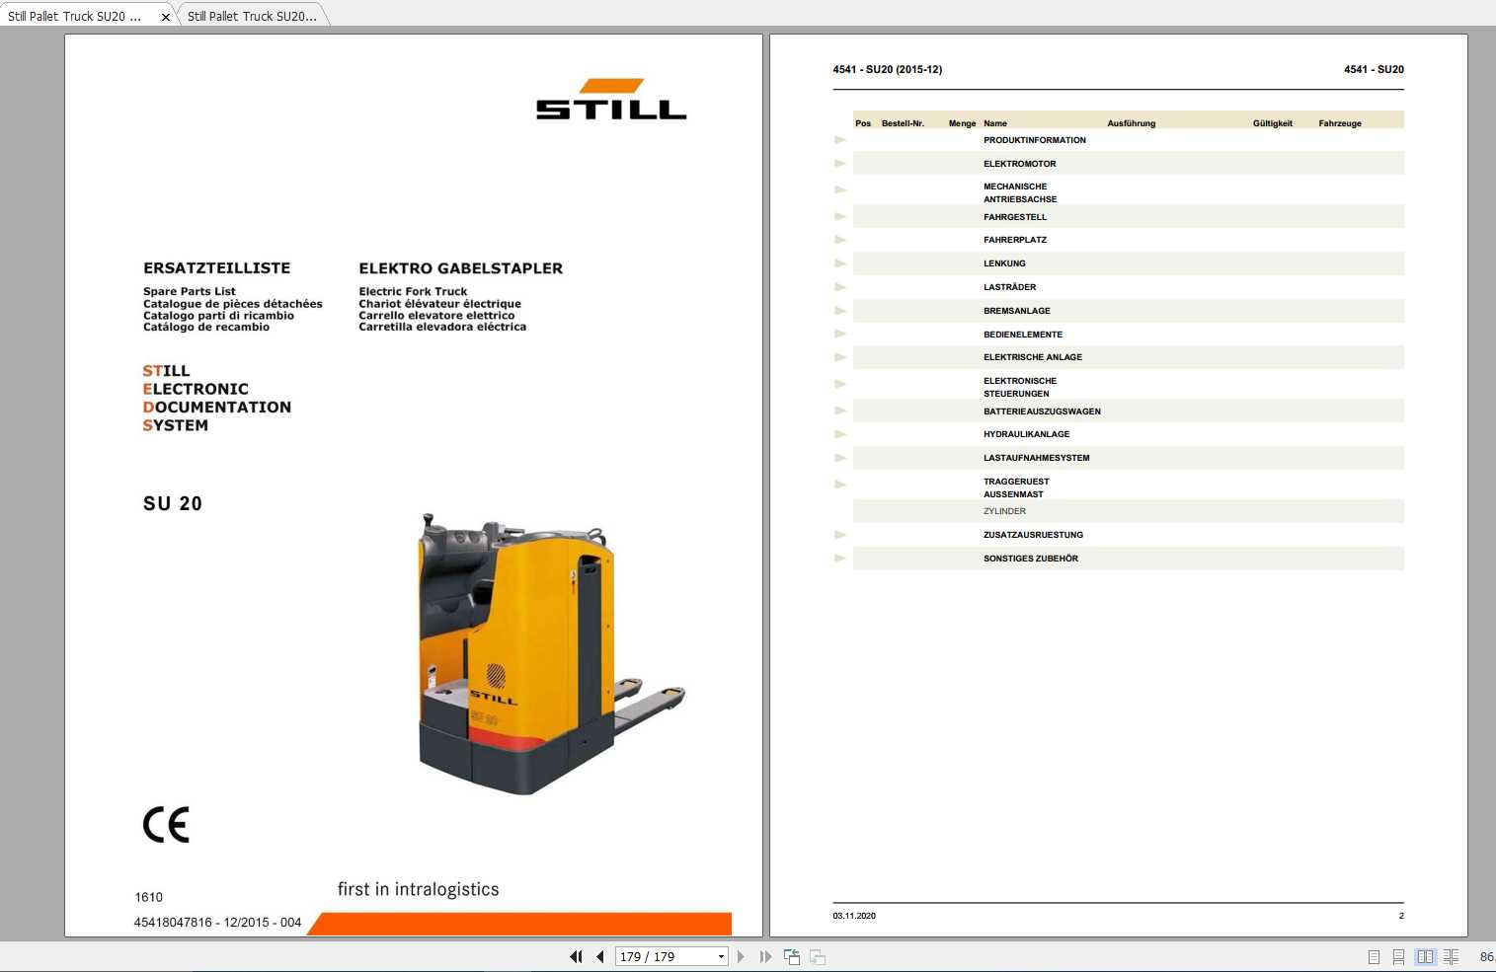Click the Ausführung column header

(1131, 123)
